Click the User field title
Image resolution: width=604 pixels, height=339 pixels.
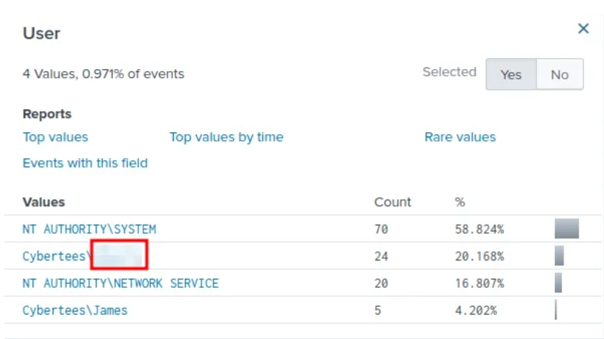[x=42, y=33]
